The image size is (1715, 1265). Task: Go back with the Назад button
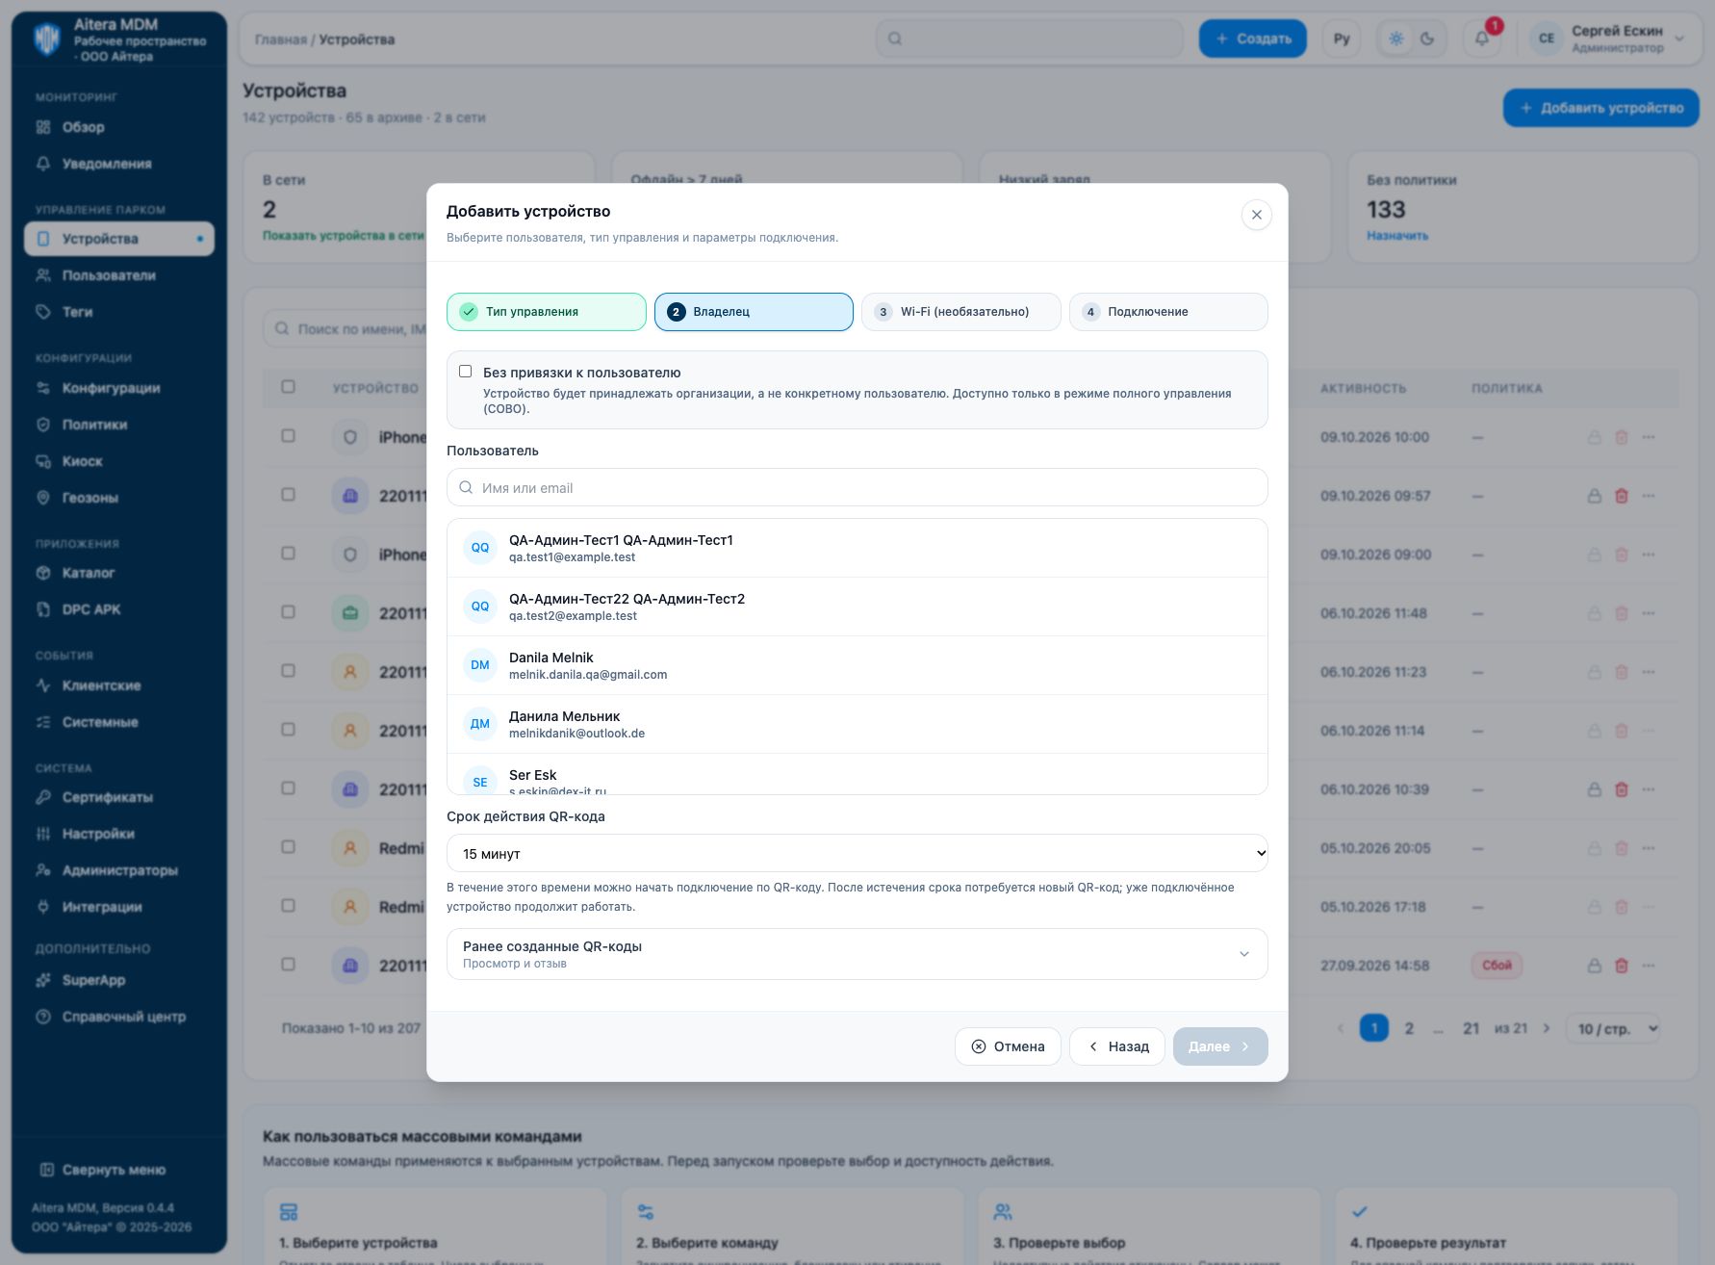coord(1117,1046)
